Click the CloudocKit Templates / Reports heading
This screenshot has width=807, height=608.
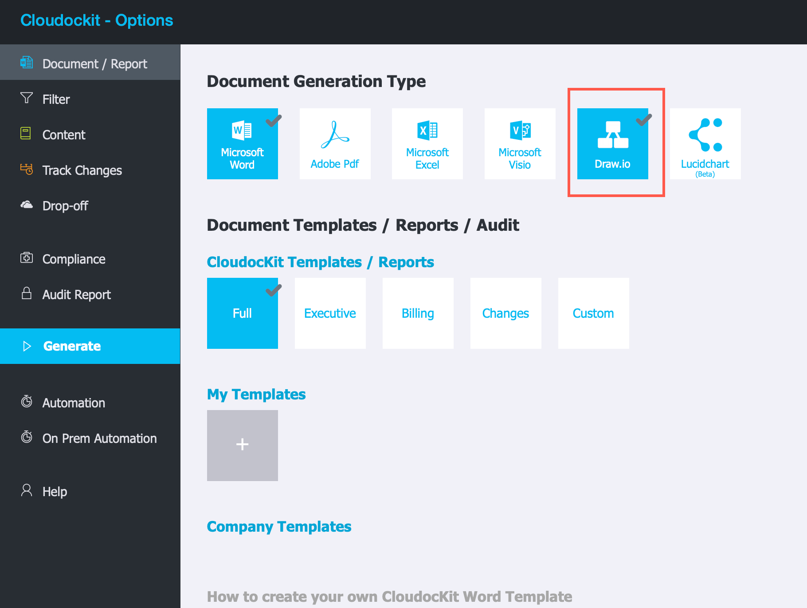point(320,262)
